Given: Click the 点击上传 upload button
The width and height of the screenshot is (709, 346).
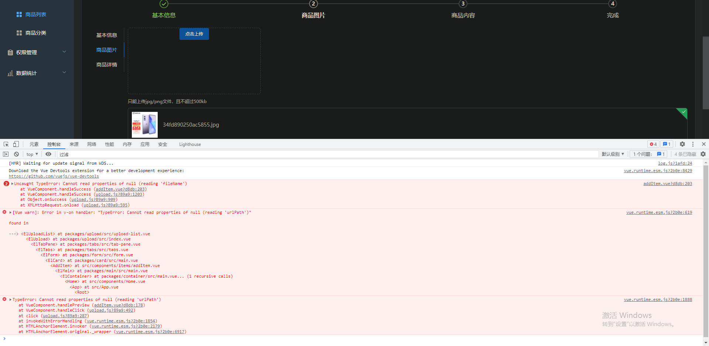Looking at the screenshot, I should click(x=194, y=34).
